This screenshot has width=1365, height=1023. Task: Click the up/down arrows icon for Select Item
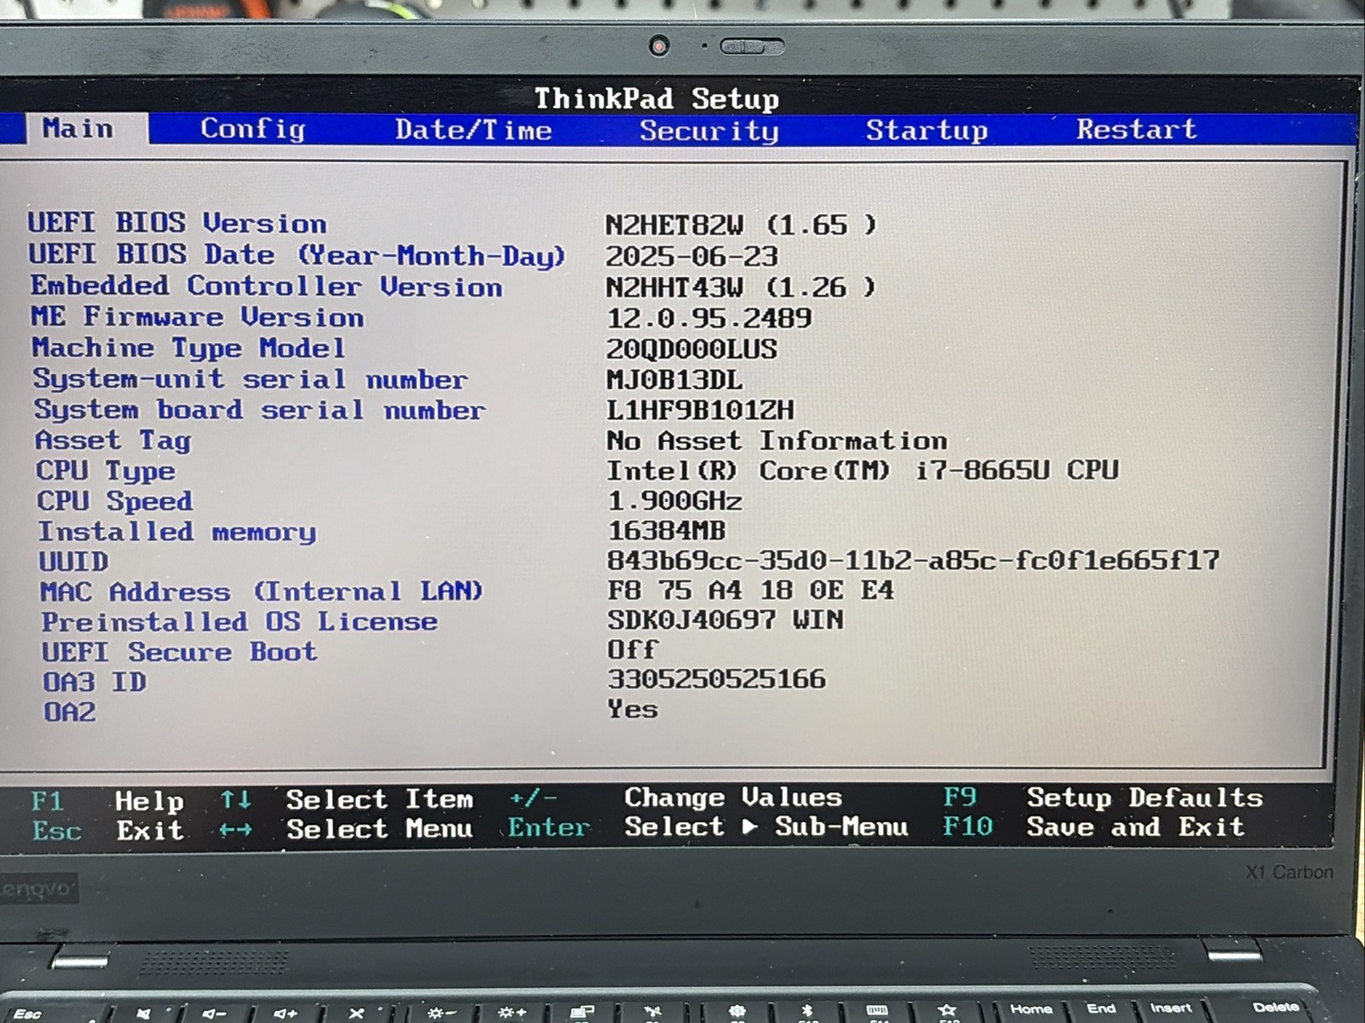pos(236,800)
